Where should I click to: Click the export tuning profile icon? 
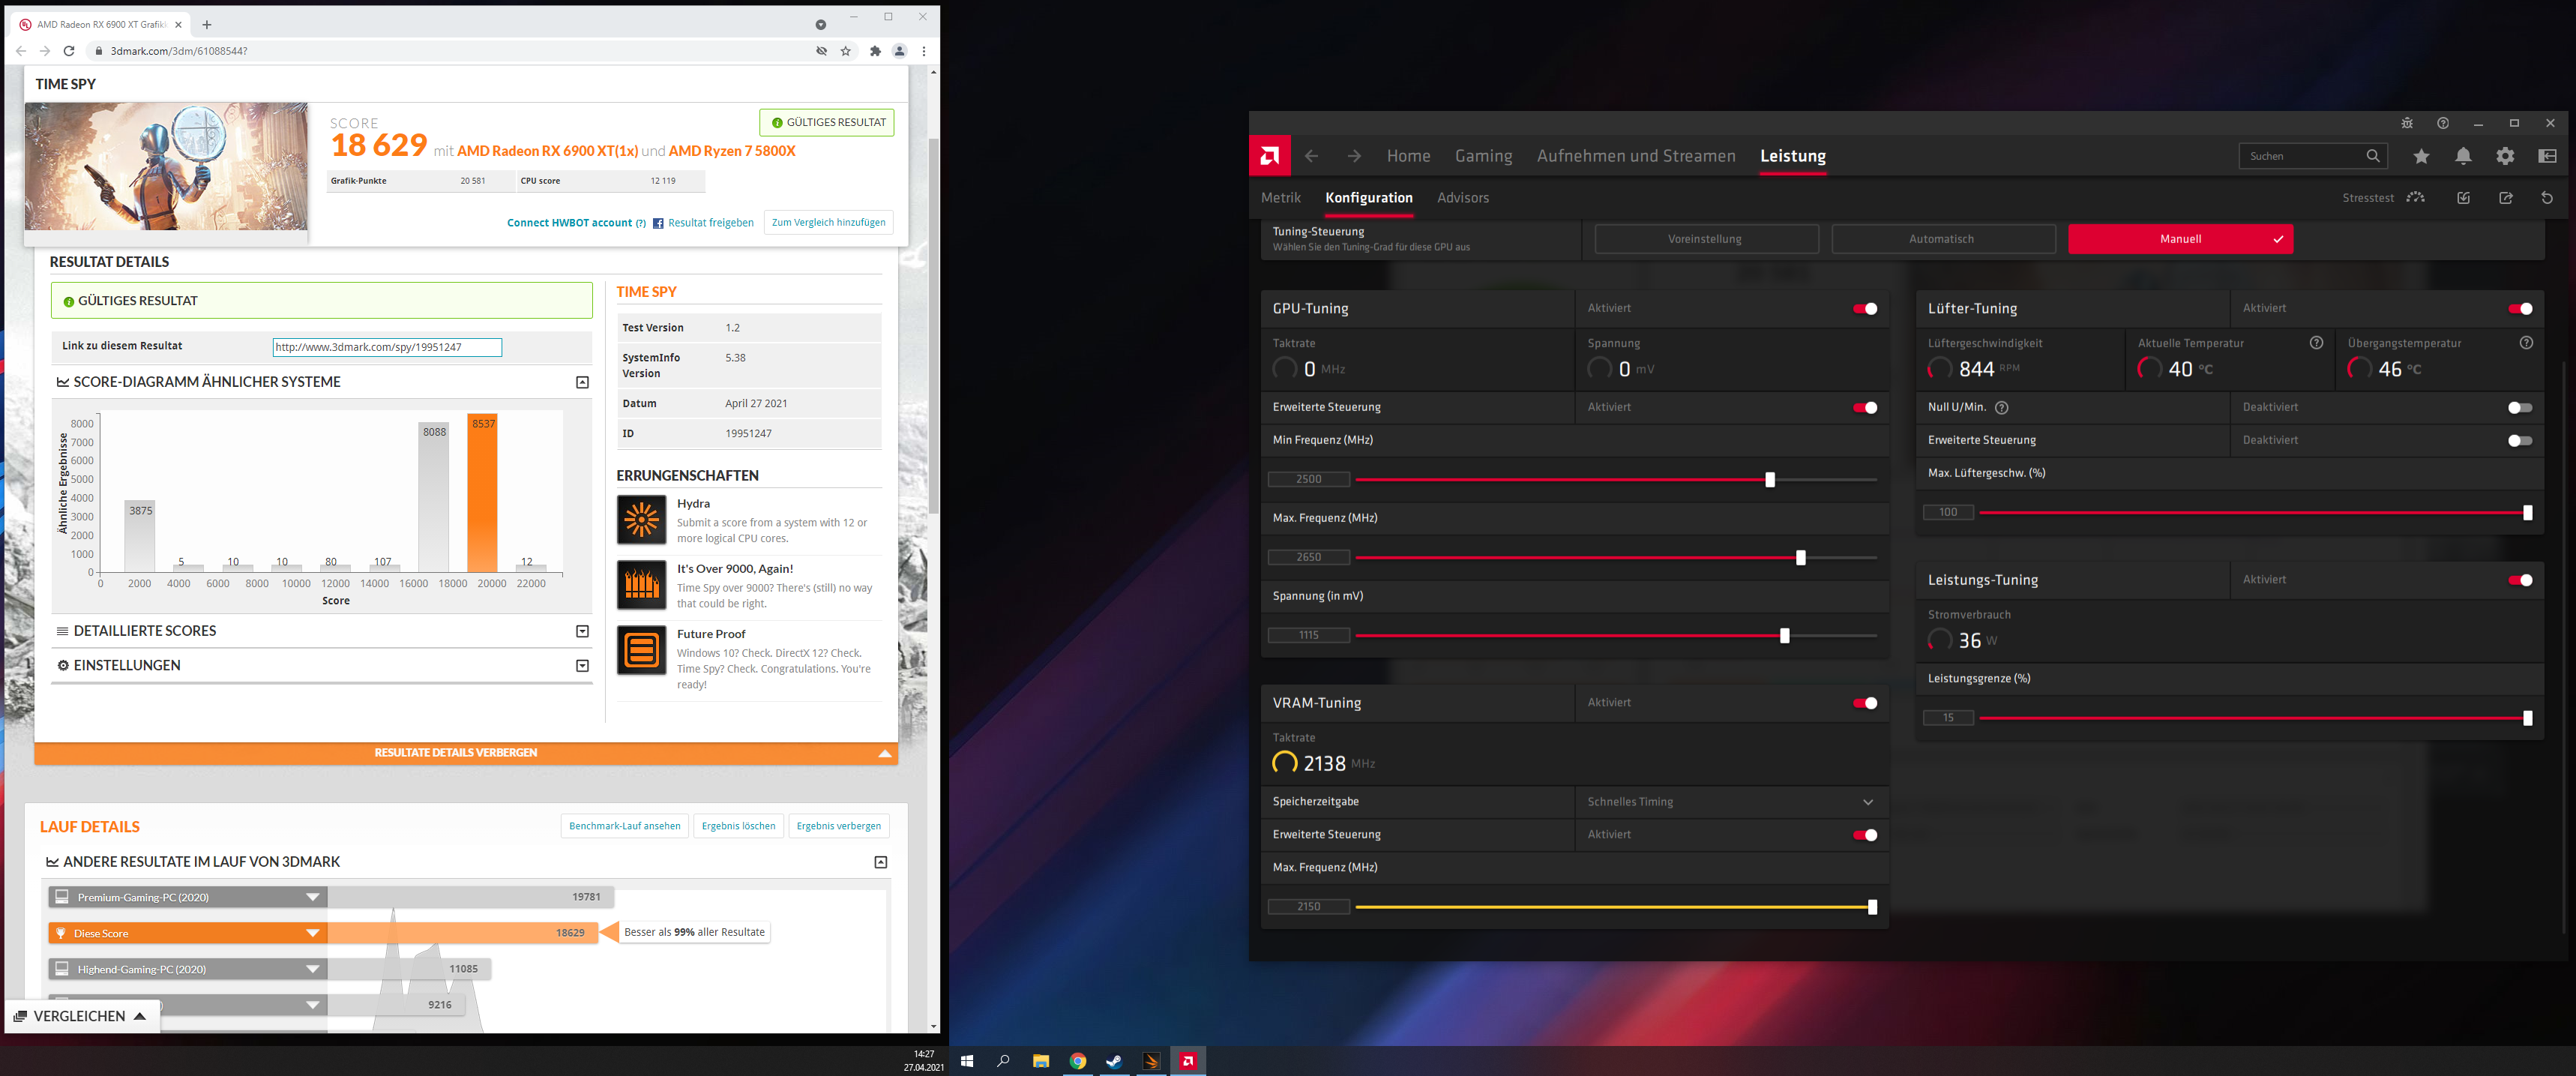(x=2505, y=198)
